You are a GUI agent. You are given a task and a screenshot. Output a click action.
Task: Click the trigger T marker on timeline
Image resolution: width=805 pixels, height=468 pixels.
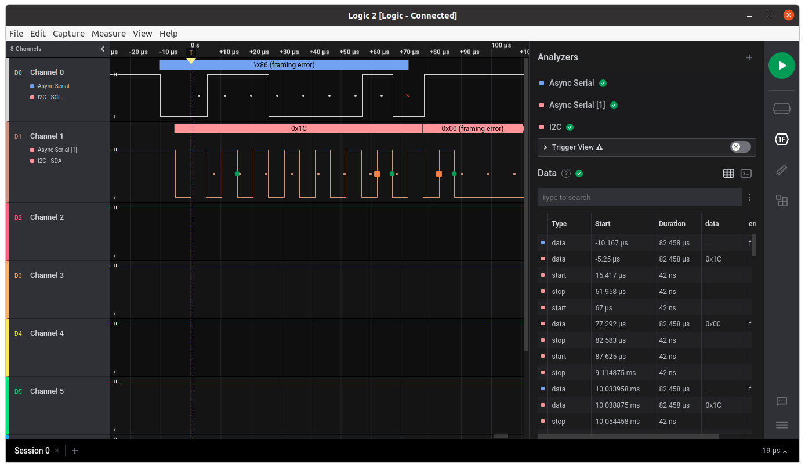click(x=191, y=53)
